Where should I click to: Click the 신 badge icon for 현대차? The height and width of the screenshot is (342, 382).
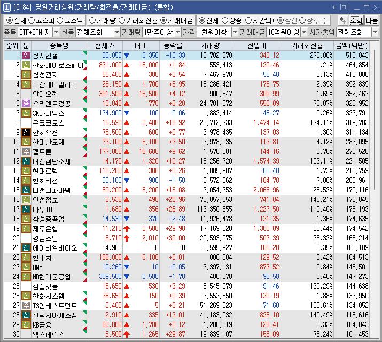[26, 257]
